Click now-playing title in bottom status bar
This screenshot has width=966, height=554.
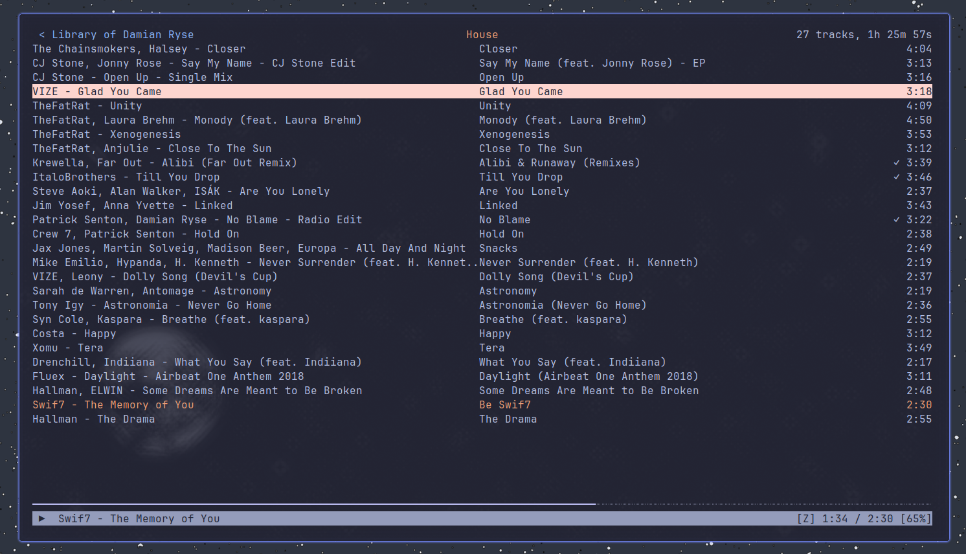pos(139,519)
